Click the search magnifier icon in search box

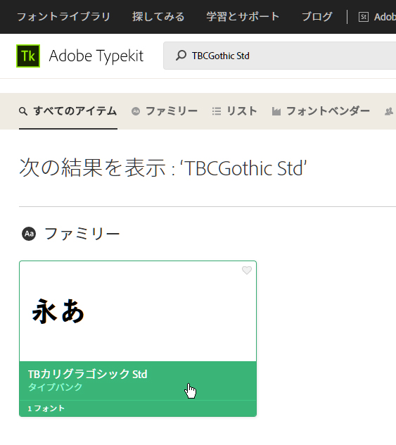click(181, 56)
